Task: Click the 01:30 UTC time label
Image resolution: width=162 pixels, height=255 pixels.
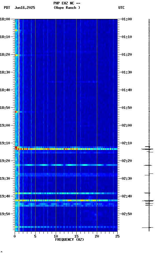Action: click(x=127, y=72)
